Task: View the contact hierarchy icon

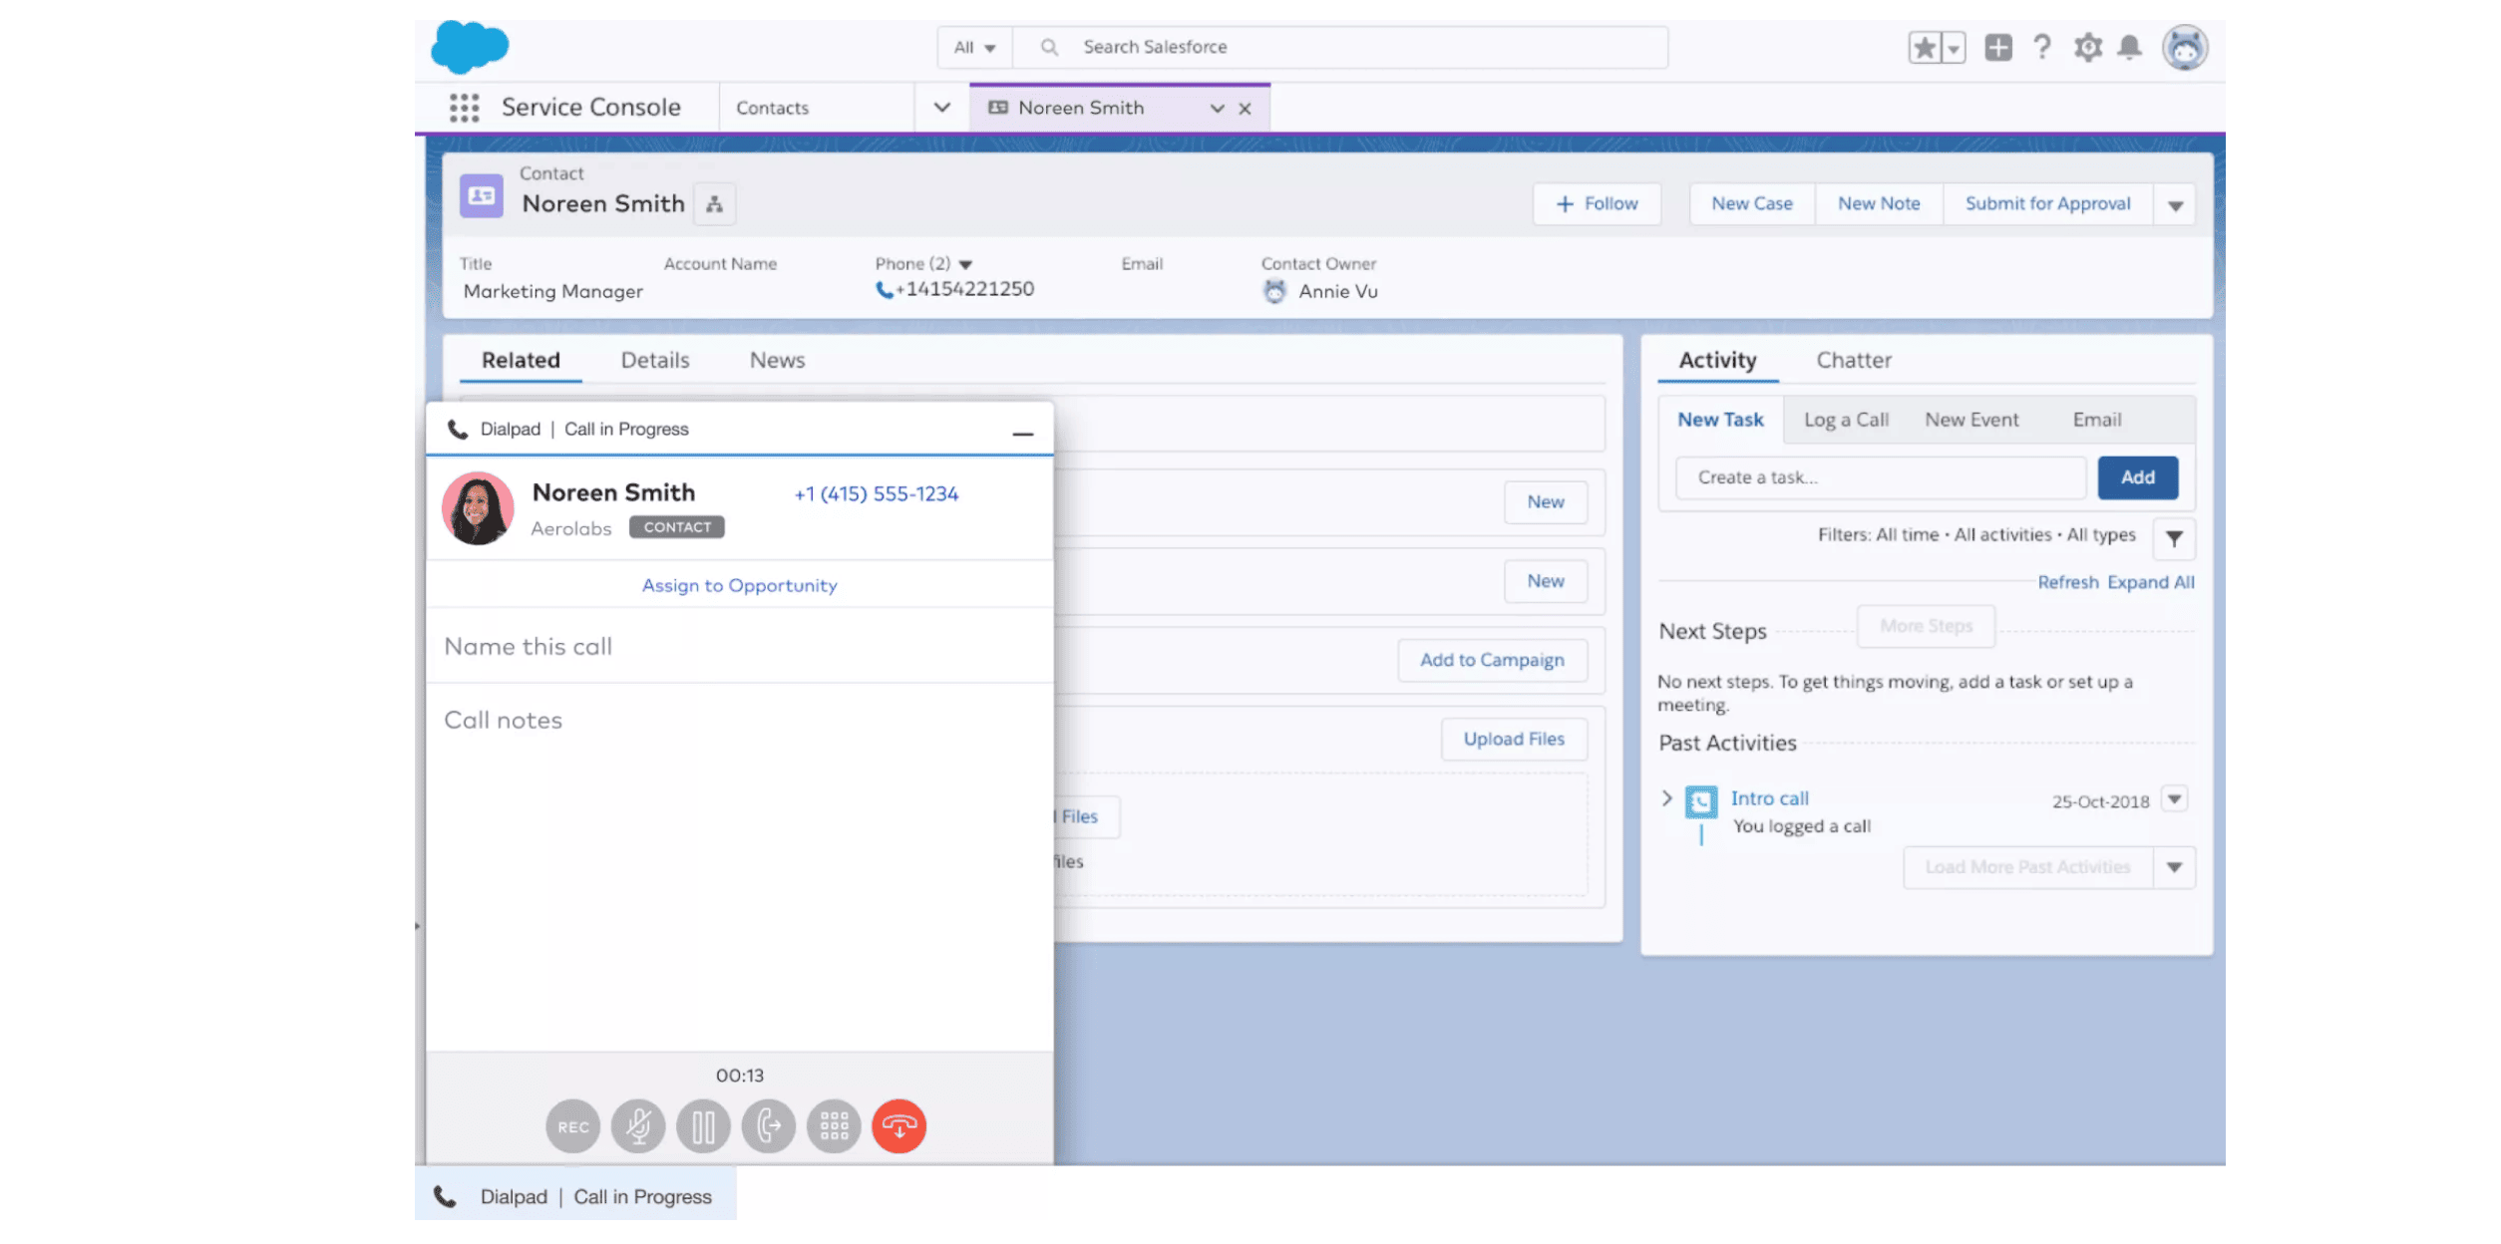Action: pos(714,204)
